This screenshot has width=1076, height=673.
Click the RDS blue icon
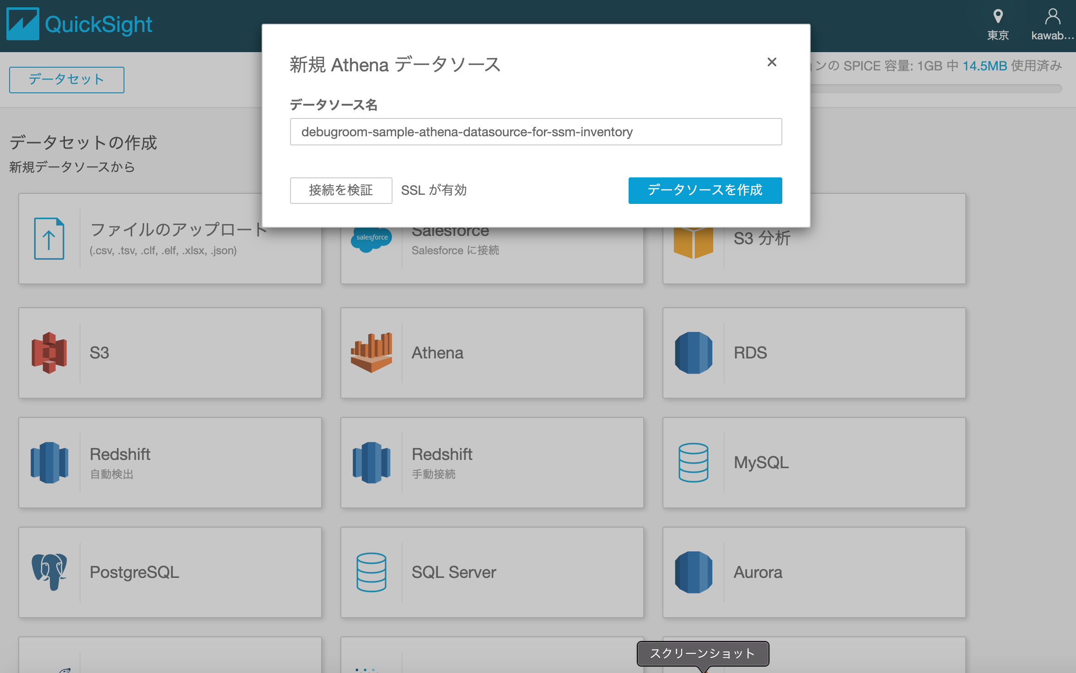coord(694,353)
